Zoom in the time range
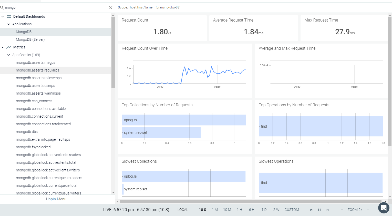The image size is (392, 216). (368, 210)
